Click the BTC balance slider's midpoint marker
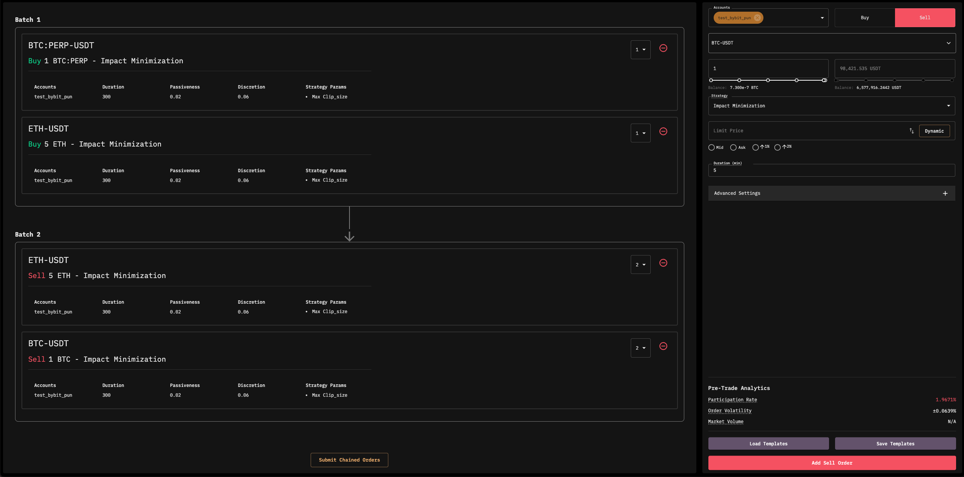The image size is (964, 477). click(768, 80)
